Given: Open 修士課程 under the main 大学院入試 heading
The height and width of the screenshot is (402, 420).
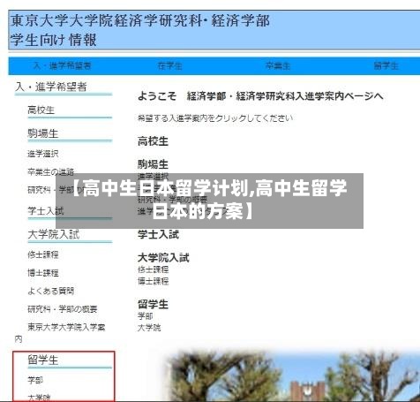Looking at the screenshot, I should pyautogui.click(x=153, y=269).
